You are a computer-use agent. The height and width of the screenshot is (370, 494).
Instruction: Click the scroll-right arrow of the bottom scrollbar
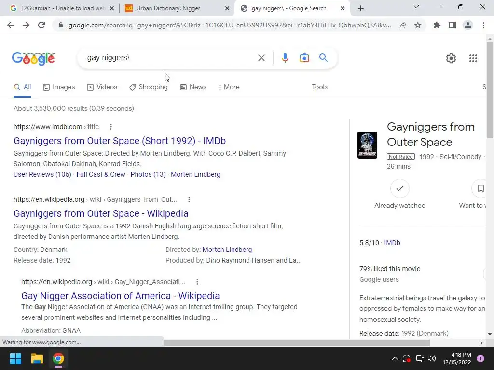coord(482,343)
